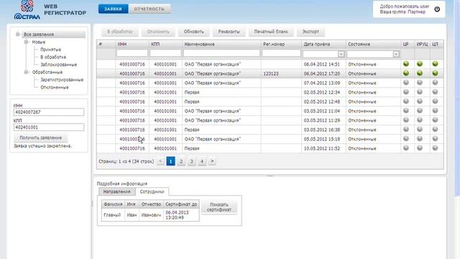Click the Экспорт button

pos(310,32)
